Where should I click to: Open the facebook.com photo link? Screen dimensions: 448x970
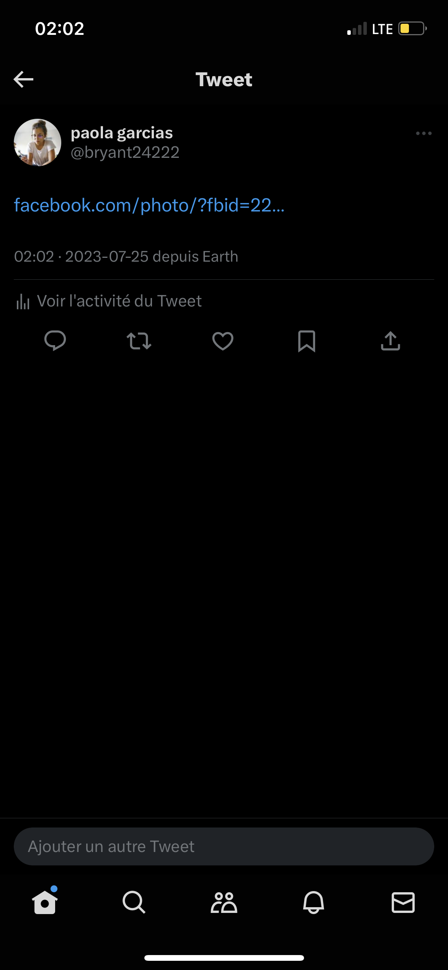[x=149, y=205]
